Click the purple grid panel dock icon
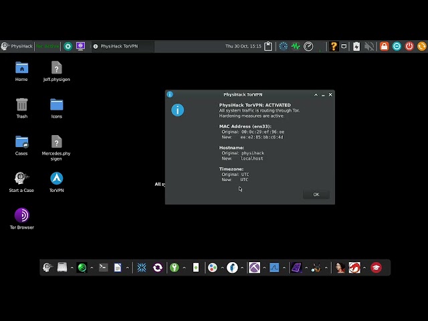The width and height of the screenshot is (428, 321). click(x=296, y=267)
